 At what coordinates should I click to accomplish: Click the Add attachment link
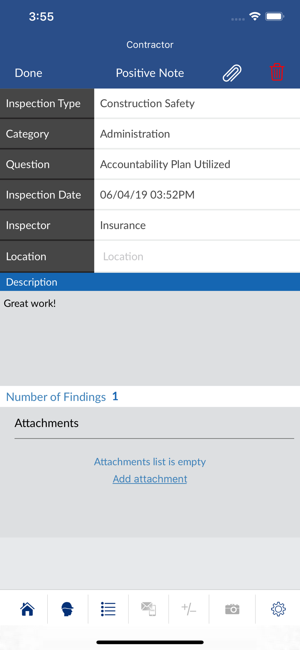point(150,479)
